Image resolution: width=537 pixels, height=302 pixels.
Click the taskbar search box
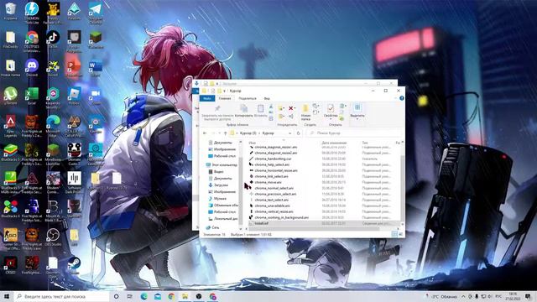coord(61,296)
